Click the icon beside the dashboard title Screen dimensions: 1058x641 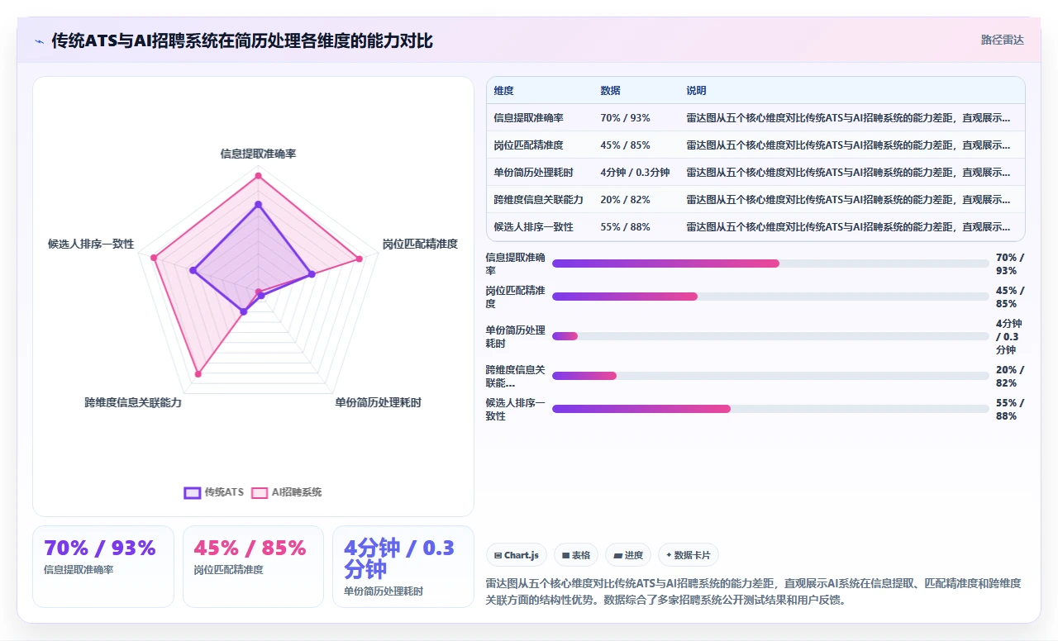40,41
